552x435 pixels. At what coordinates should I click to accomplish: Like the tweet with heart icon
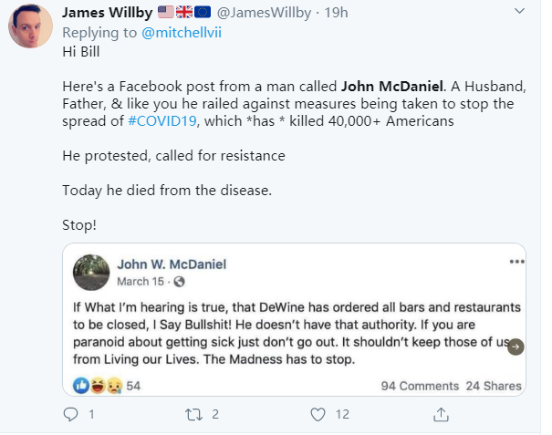(318, 414)
